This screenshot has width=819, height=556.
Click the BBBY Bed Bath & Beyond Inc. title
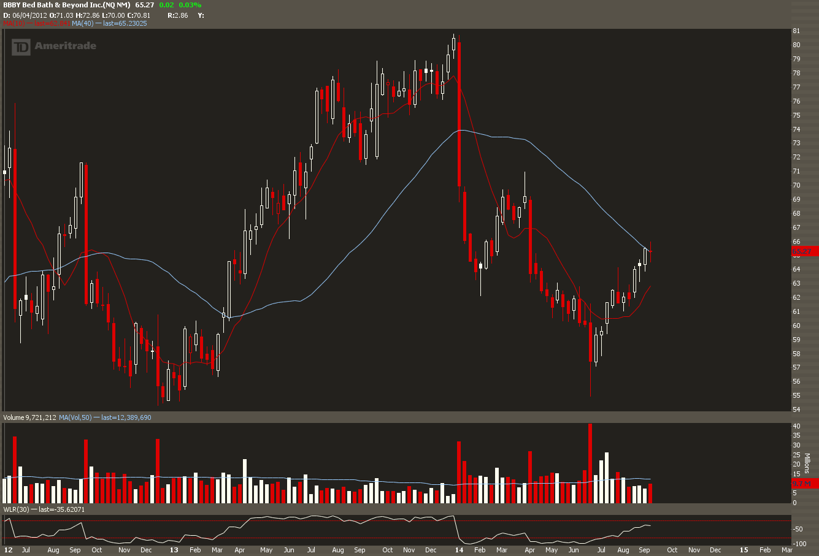tap(66, 5)
